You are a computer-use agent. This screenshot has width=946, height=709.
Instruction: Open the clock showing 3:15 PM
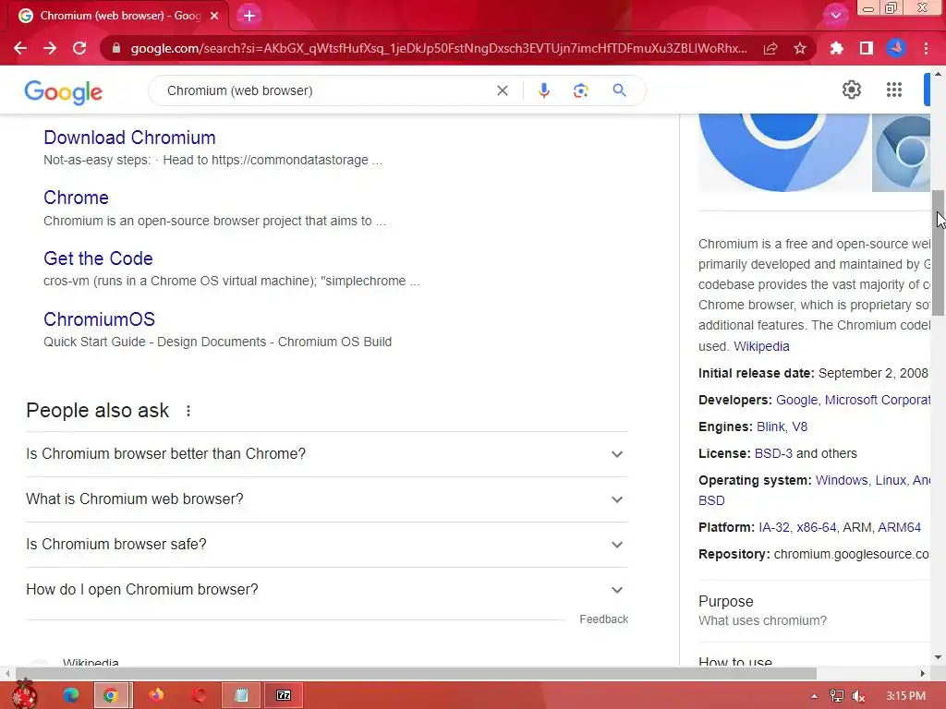point(905,696)
